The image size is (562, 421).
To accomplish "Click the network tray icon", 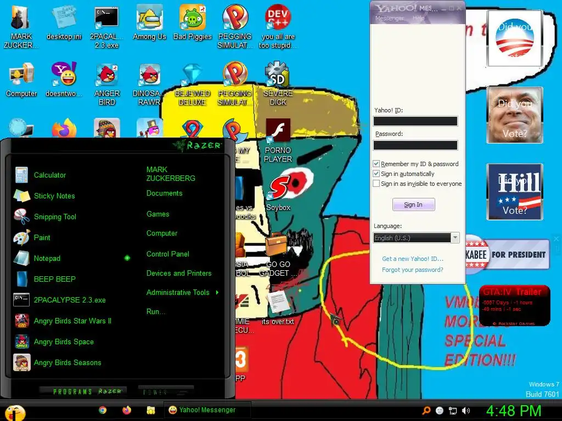I will (x=453, y=411).
